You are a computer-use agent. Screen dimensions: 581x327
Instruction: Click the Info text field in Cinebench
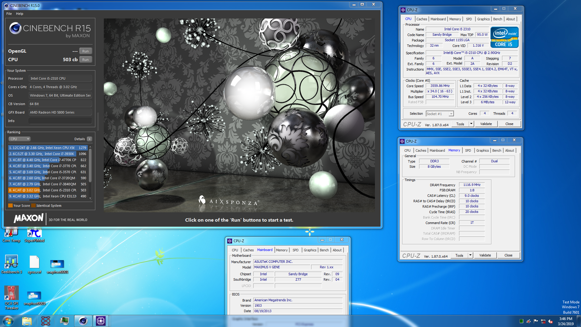[60, 121]
